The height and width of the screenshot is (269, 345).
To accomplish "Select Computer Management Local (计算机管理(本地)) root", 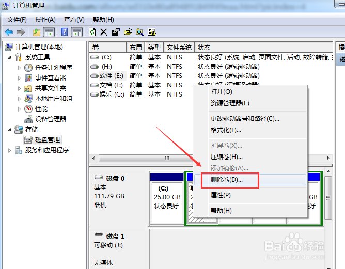I will [39, 46].
